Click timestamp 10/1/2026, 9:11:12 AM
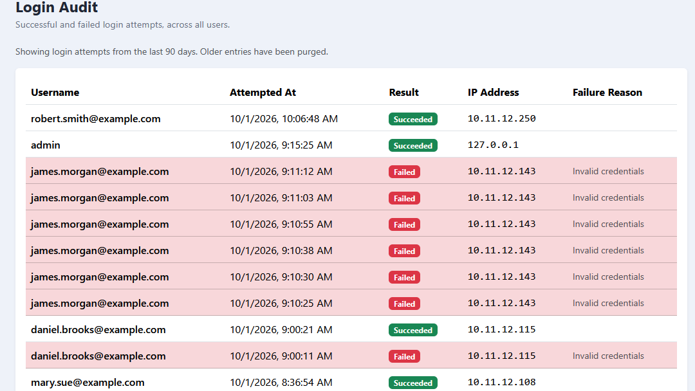The image size is (695, 391). point(281,171)
